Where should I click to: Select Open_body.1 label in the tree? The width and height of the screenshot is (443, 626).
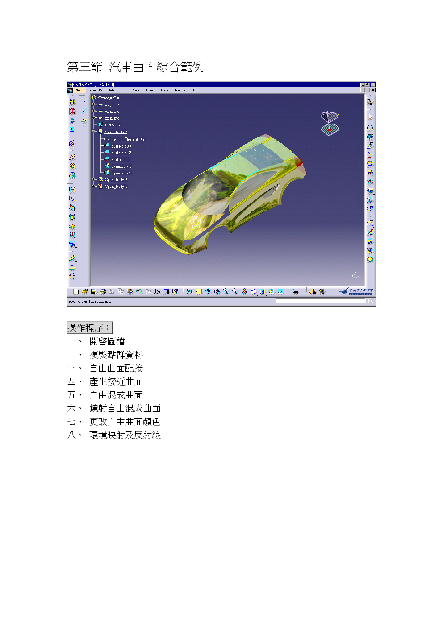(116, 186)
